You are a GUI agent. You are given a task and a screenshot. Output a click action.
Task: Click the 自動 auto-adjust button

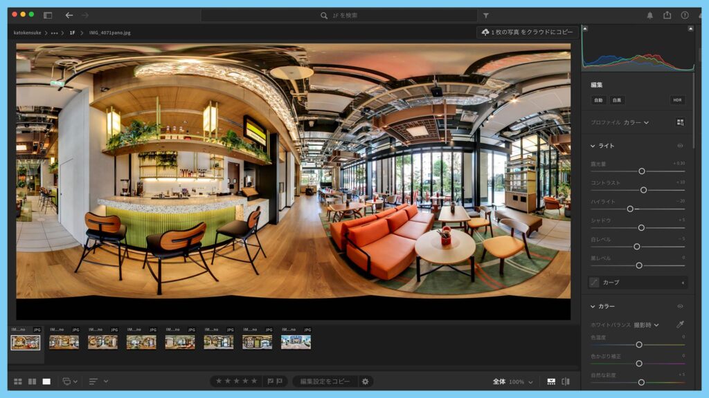(x=598, y=100)
